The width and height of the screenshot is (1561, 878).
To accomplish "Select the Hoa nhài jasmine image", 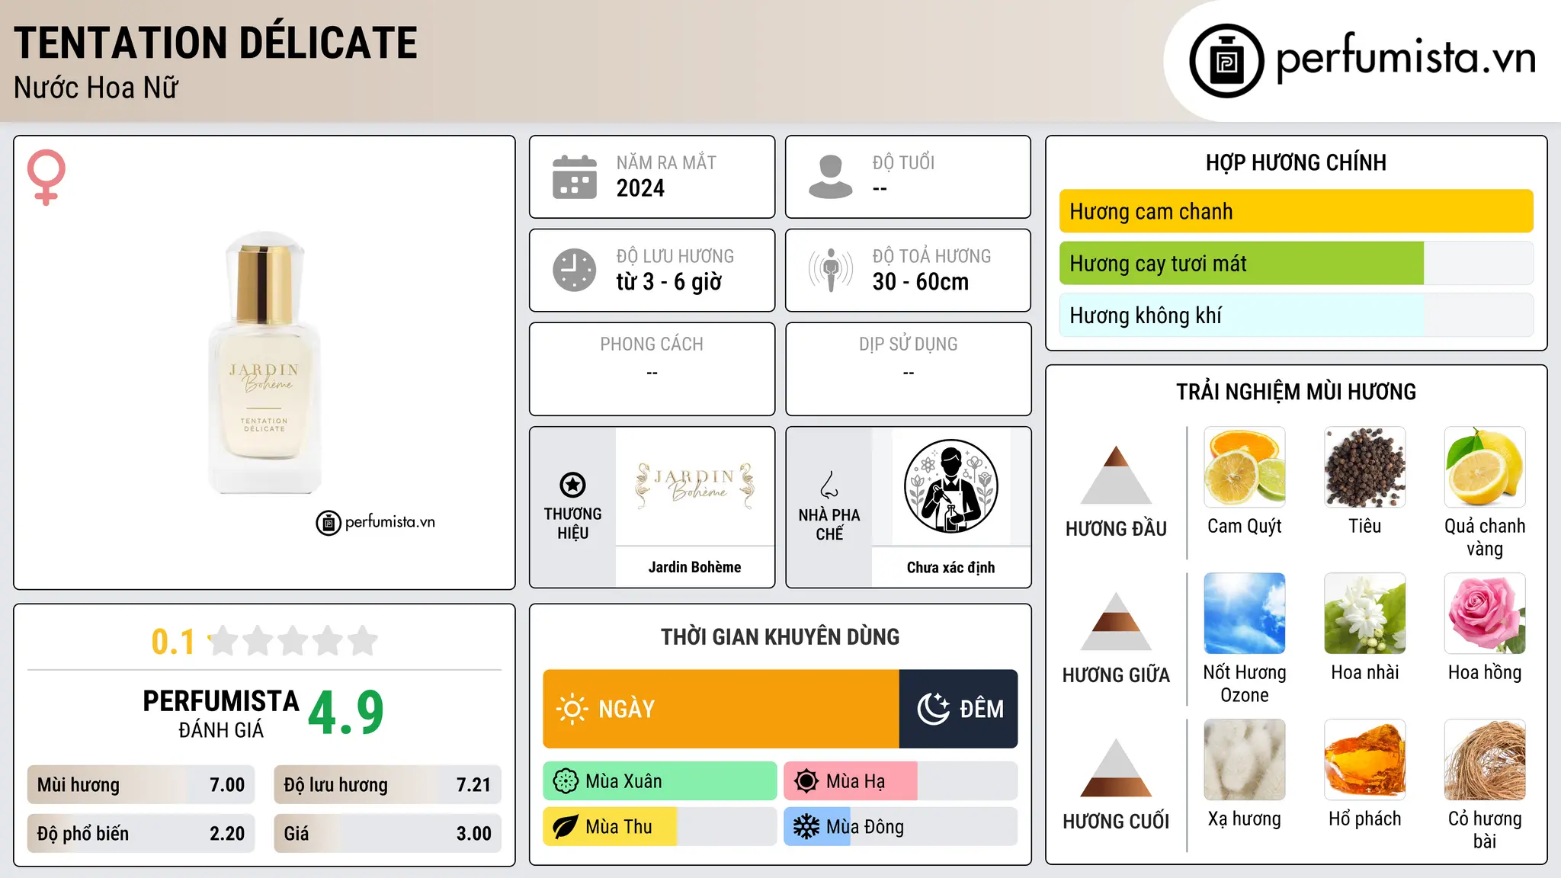I will click(x=1365, y=614).
